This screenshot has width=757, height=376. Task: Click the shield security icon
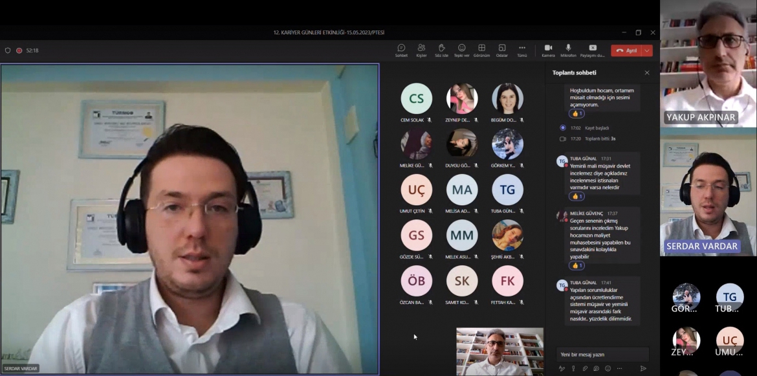pyautogui.click(x=8, y=50)
